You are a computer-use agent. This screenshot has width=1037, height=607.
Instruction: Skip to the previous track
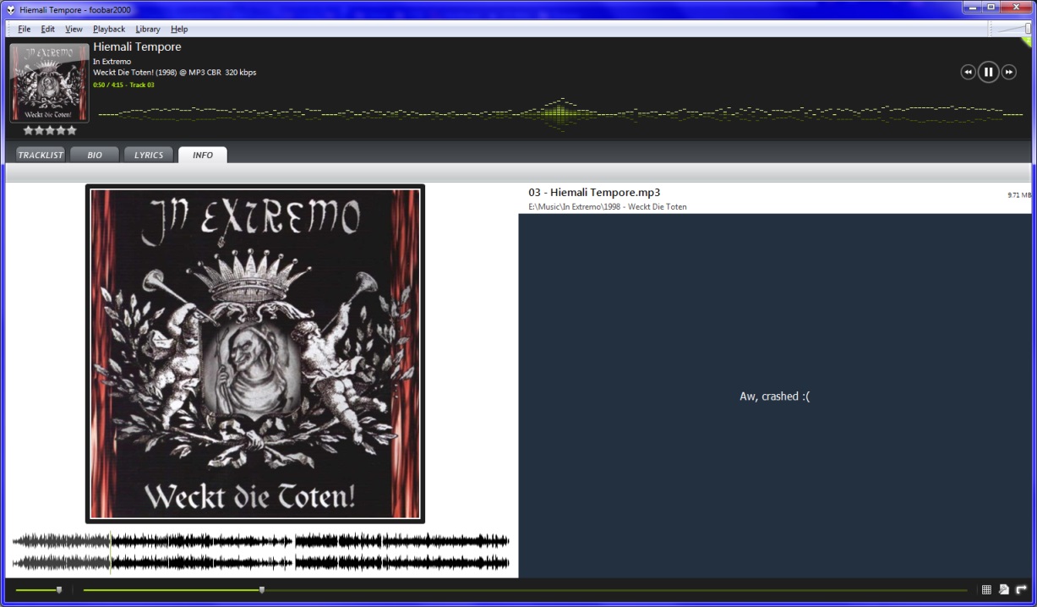(968, 72)
